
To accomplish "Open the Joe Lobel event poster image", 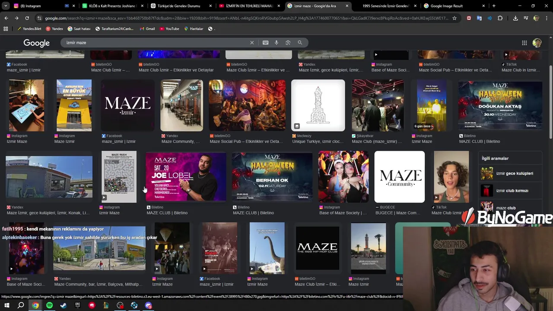I will (x=186, y=177).
